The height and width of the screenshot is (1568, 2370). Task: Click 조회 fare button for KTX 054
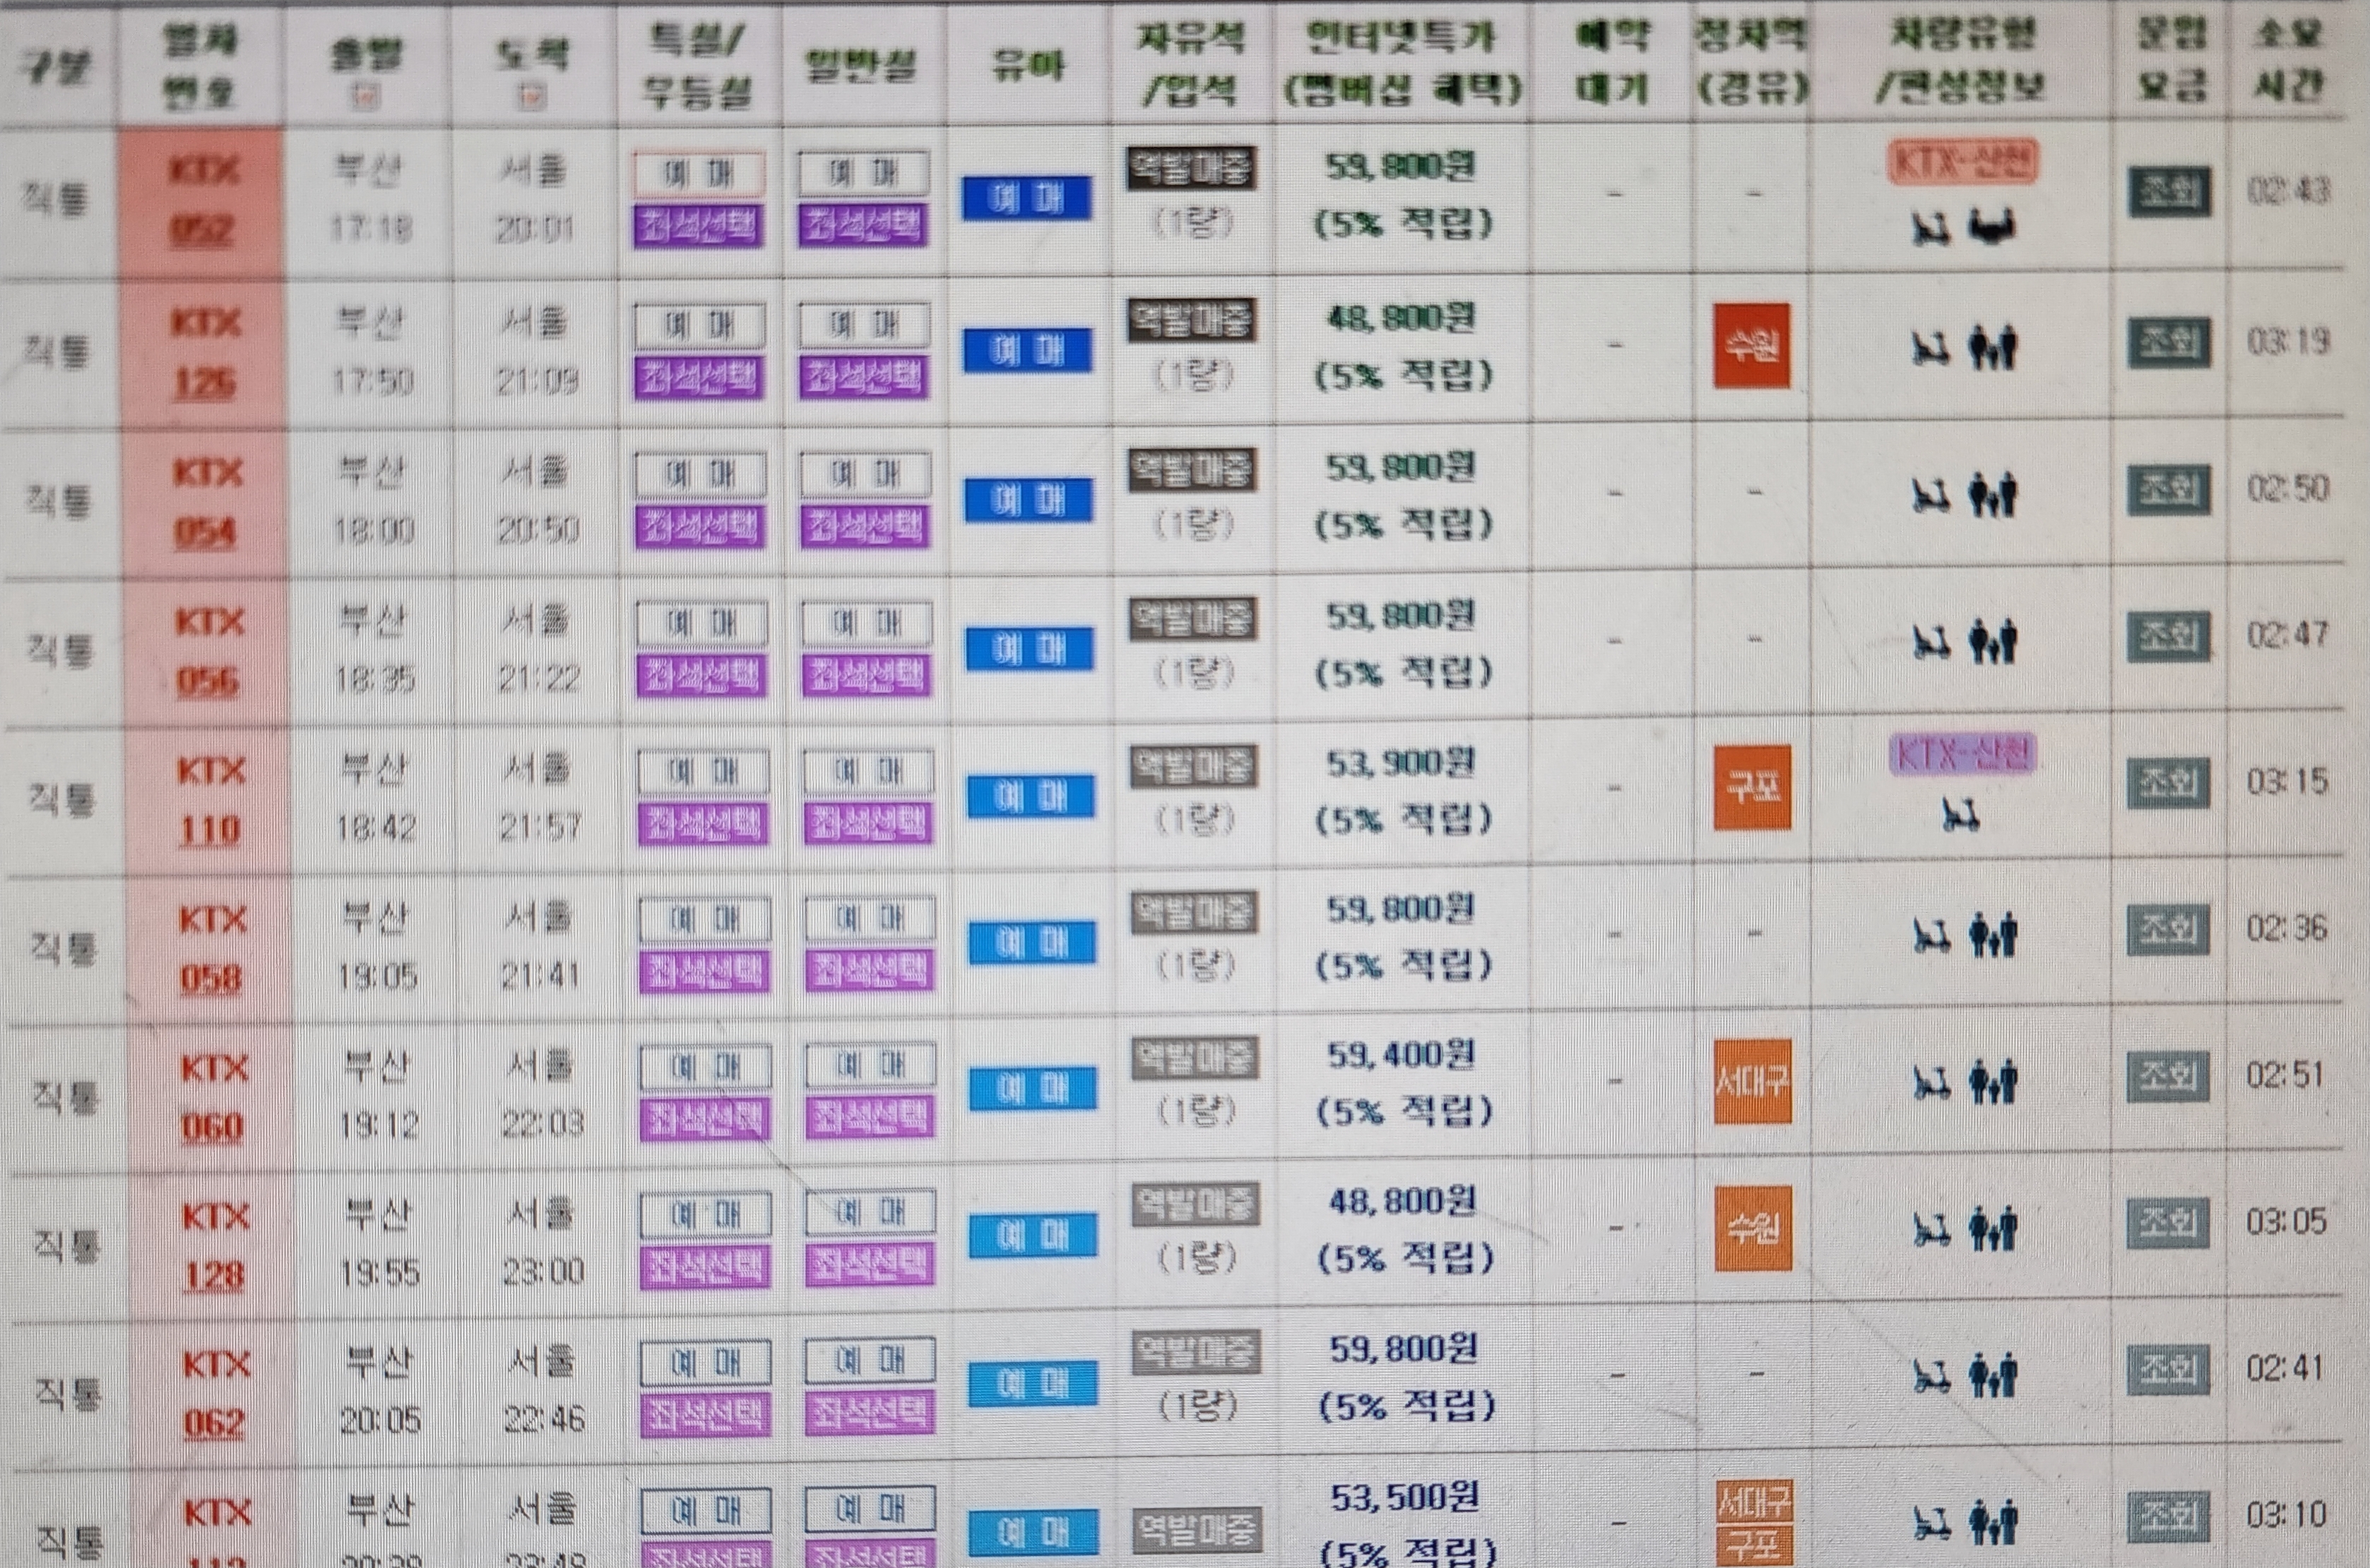2168,489
